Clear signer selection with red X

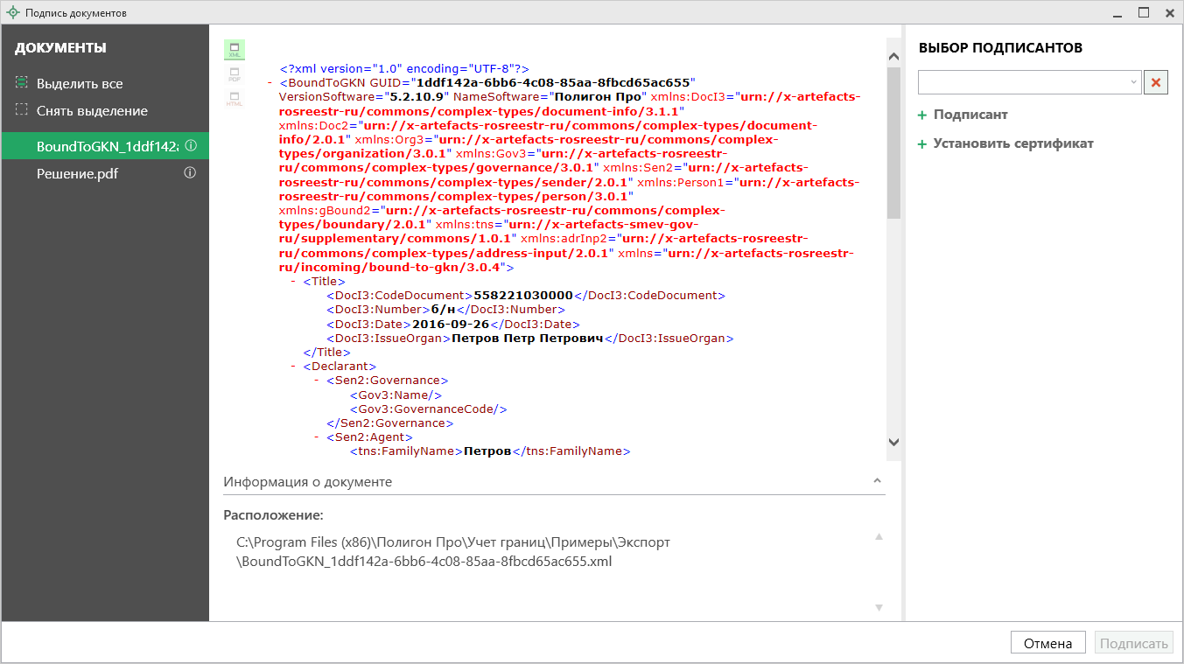(x=1156, y=82)
